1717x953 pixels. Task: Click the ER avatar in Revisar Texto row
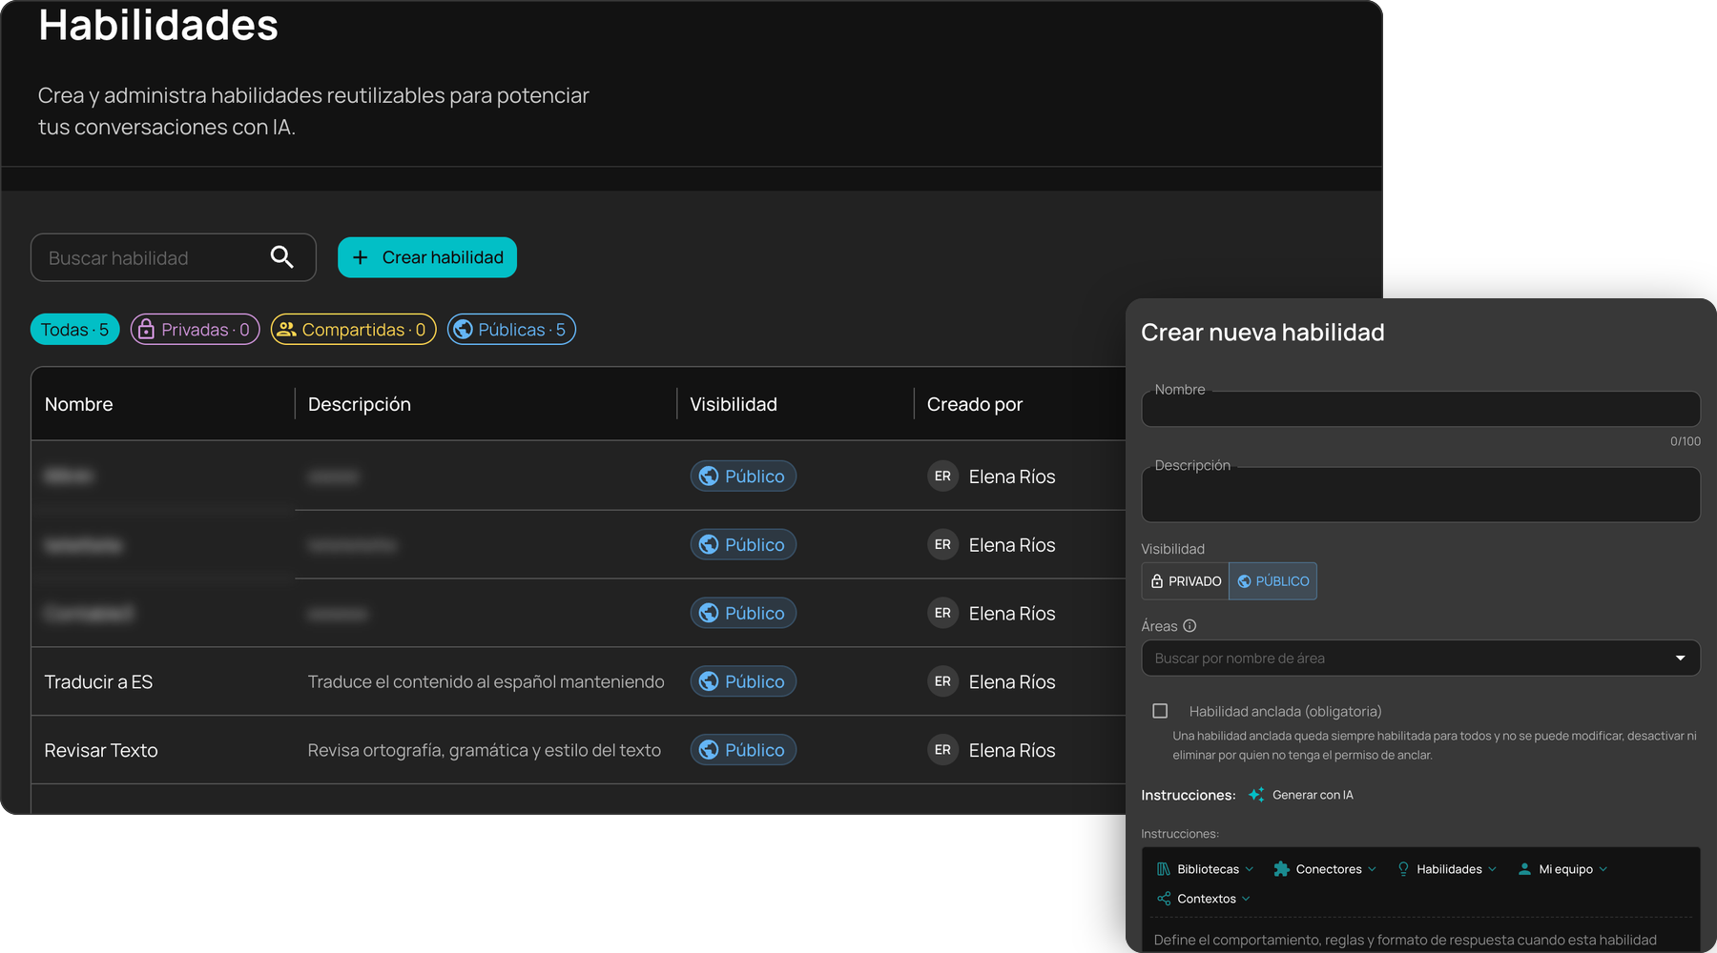pos(942,750)
